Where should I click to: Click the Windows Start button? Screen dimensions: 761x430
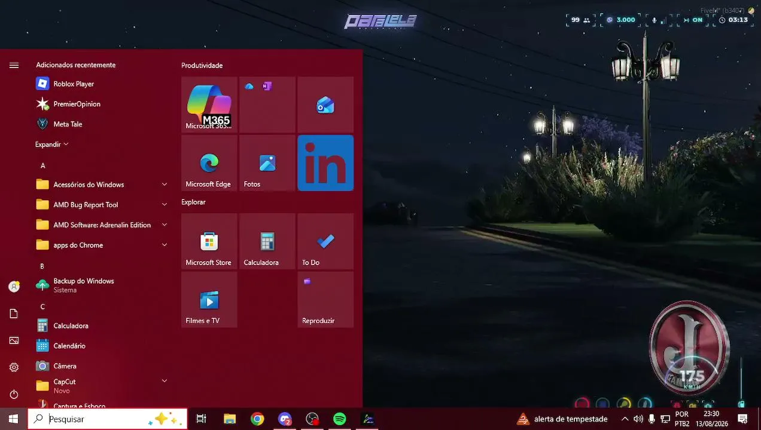[13, 419]
